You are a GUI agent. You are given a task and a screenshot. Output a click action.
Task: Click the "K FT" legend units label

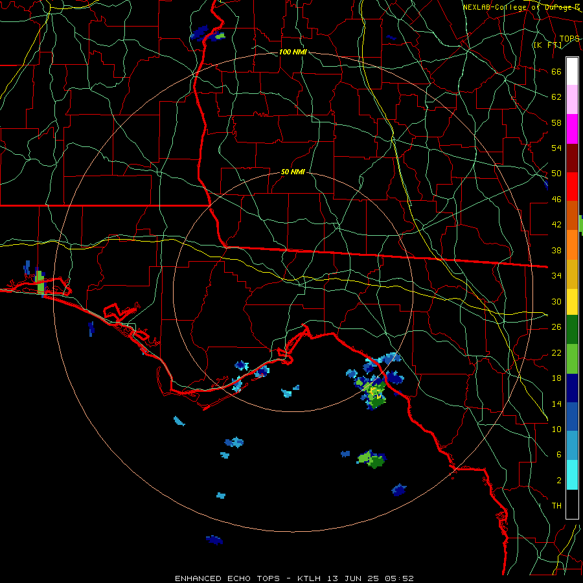coord(547,45)
